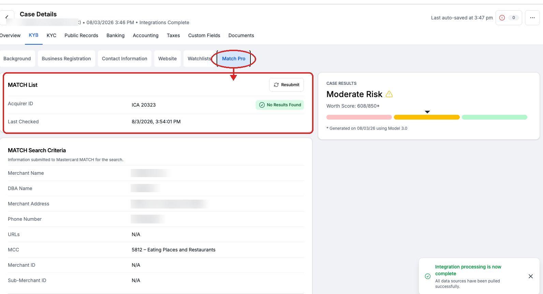Open the Custom Fields tab
543x294 pixels.
pyautogui.click(x=204, y=35)
